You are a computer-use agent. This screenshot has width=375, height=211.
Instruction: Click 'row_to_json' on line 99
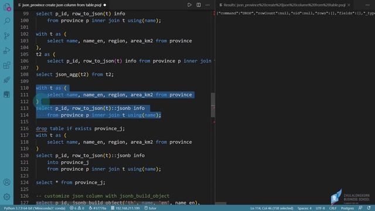click(87, 13)
